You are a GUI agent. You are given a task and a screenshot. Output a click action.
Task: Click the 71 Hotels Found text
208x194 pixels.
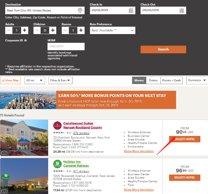[12, 115]
